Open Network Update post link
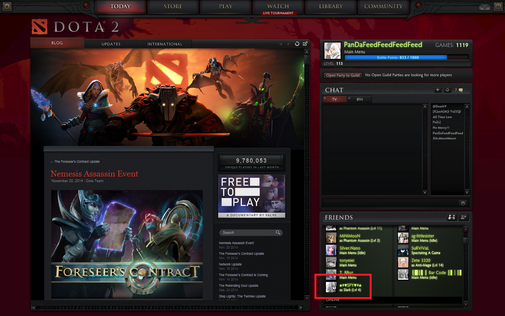505x316 pixels. coord(230,264)
